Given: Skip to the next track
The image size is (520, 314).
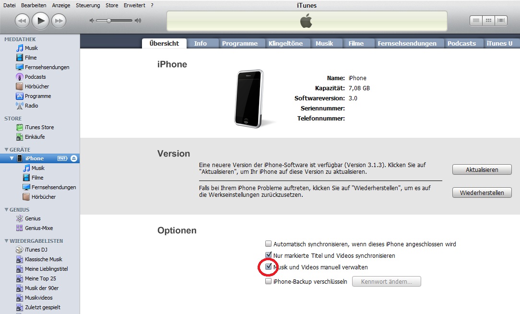Looking at the screenshot, I should pyautogui.click(x=59, y=21).
